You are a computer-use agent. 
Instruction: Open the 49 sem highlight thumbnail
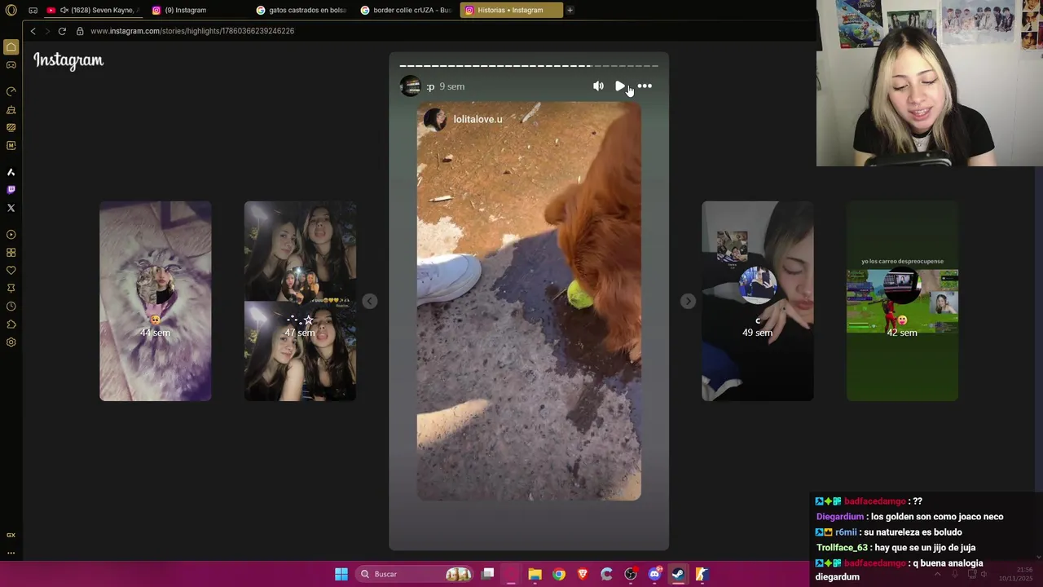coord(757,301)
